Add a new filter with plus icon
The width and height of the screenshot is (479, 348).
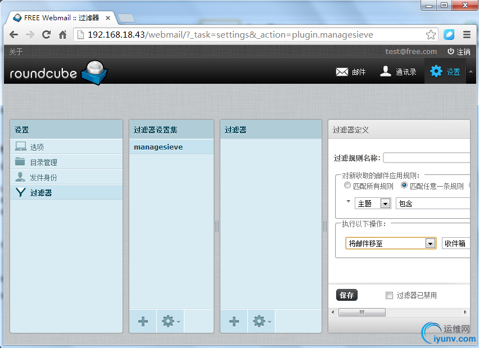[x=234, y=322]
